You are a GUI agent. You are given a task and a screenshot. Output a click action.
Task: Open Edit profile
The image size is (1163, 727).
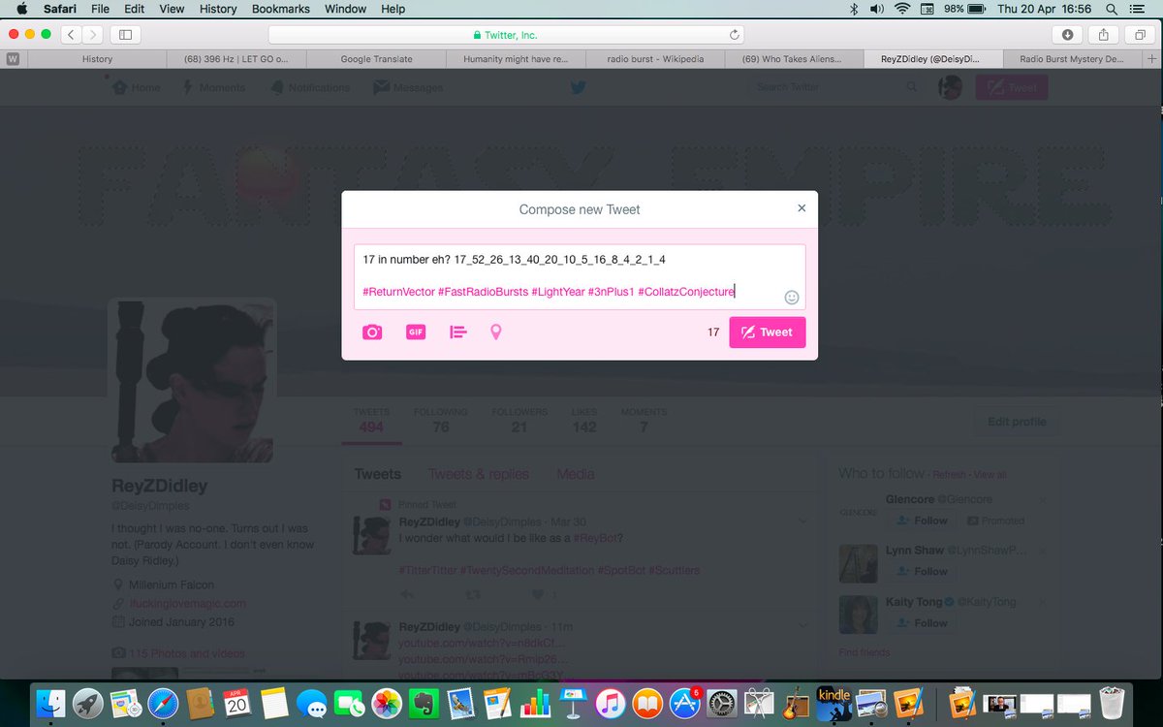tap(1016, 422)
